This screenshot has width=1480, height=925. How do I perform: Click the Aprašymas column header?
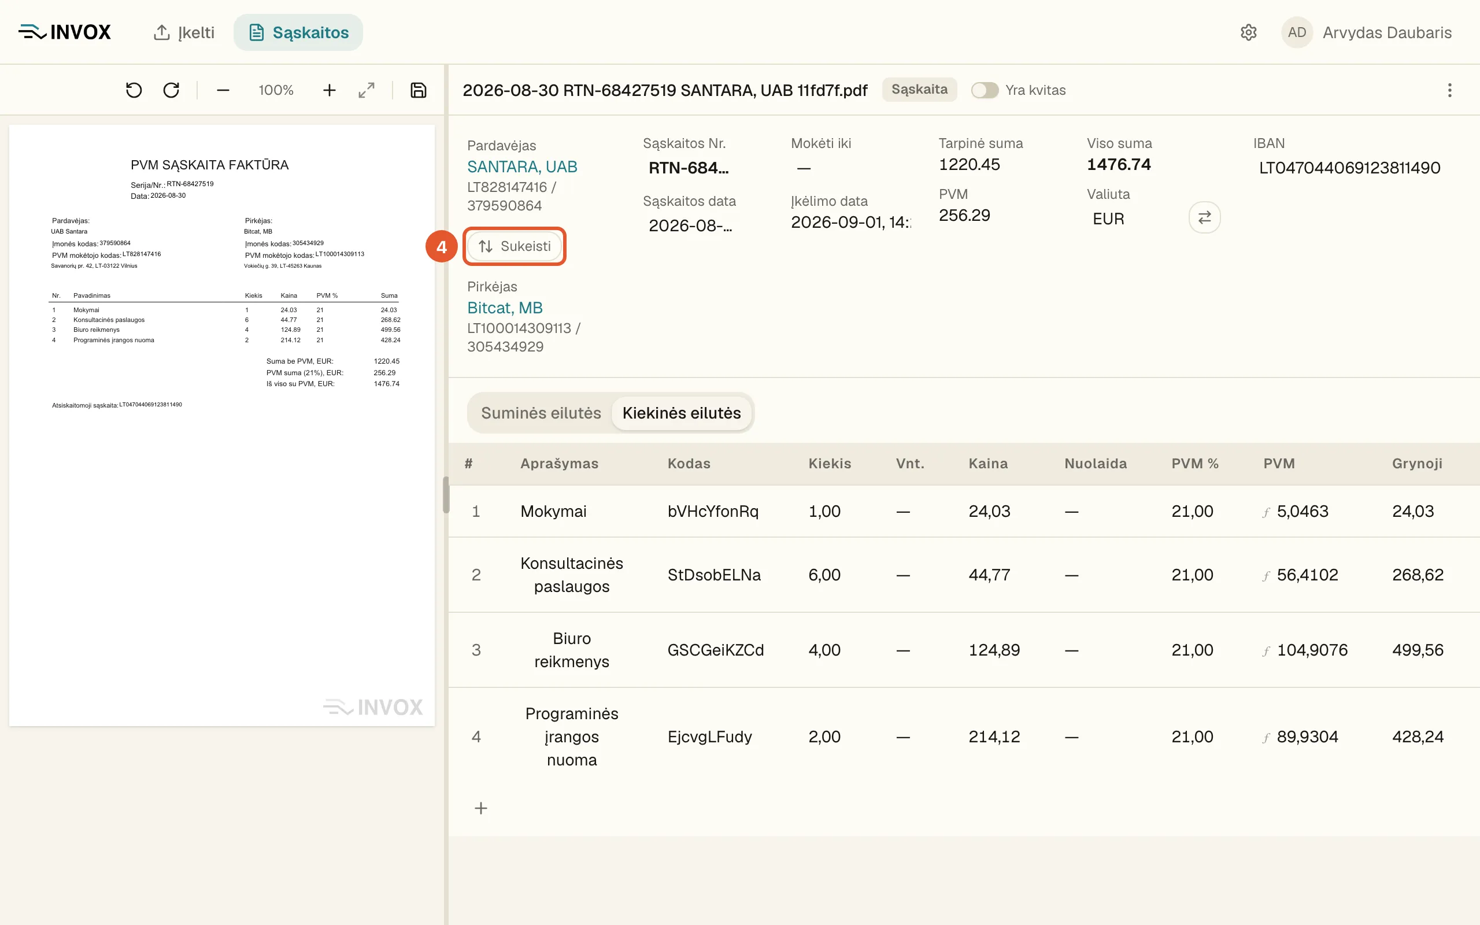tap(560, 464)
